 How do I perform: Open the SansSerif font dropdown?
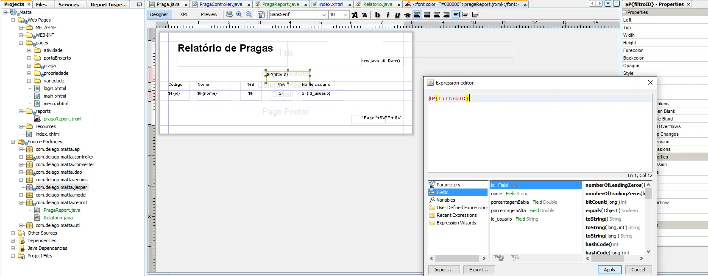(324, 15)
